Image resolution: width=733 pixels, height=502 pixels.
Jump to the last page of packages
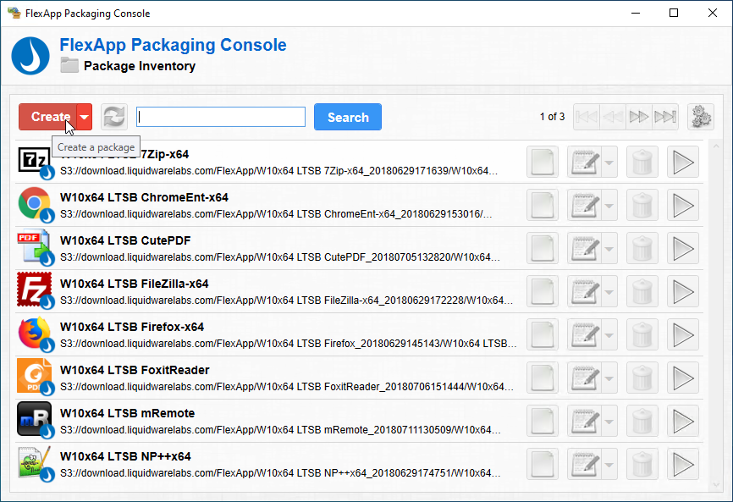665,117
